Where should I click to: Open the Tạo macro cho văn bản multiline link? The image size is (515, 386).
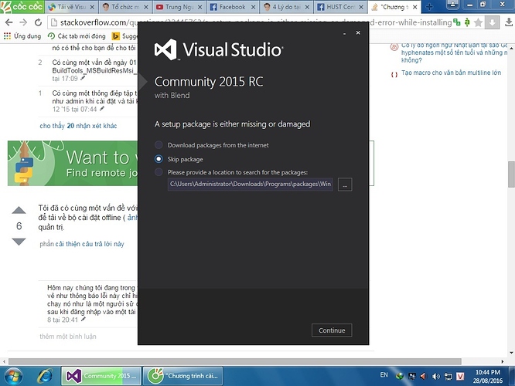point(452,73)
